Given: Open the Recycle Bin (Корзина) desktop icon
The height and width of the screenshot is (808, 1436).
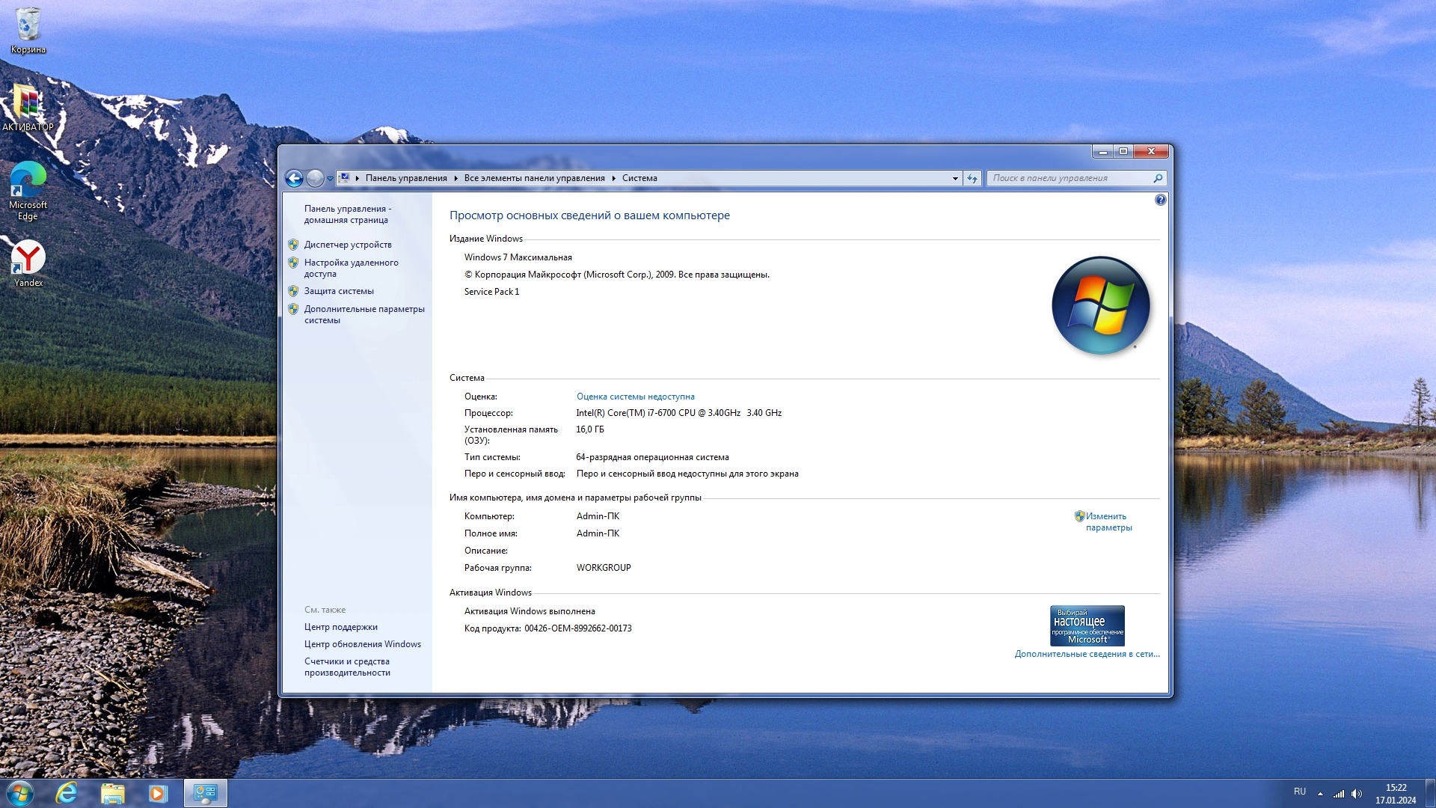Looking at the screenshot, I should pos(28,30).
